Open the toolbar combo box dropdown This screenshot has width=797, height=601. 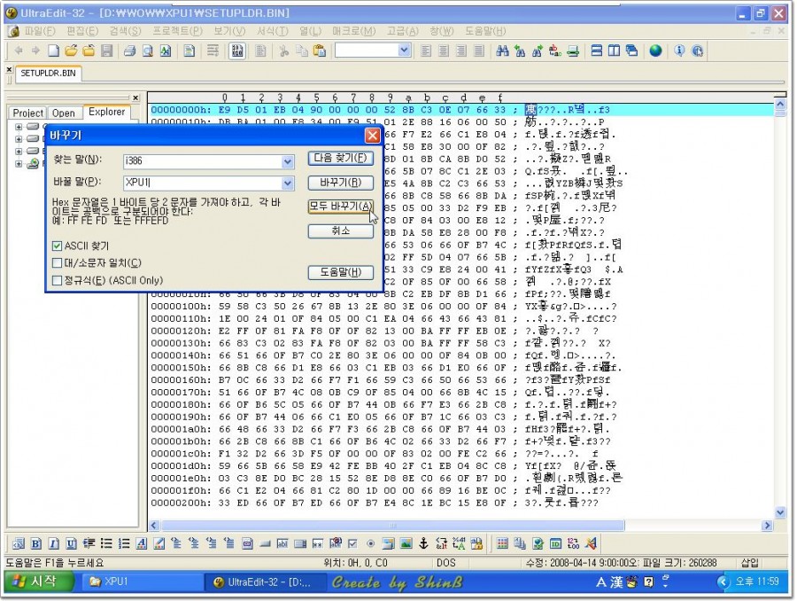point(404,51)
